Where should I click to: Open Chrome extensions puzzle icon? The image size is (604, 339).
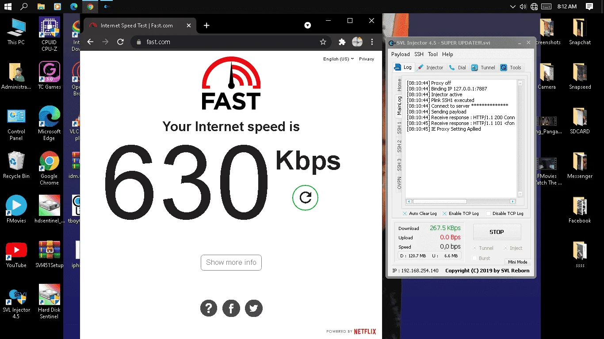[342, 42]
